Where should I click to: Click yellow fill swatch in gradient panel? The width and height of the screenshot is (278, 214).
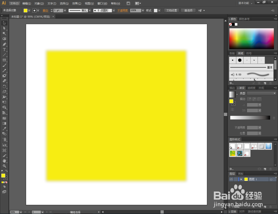click(x=231, y=101)
